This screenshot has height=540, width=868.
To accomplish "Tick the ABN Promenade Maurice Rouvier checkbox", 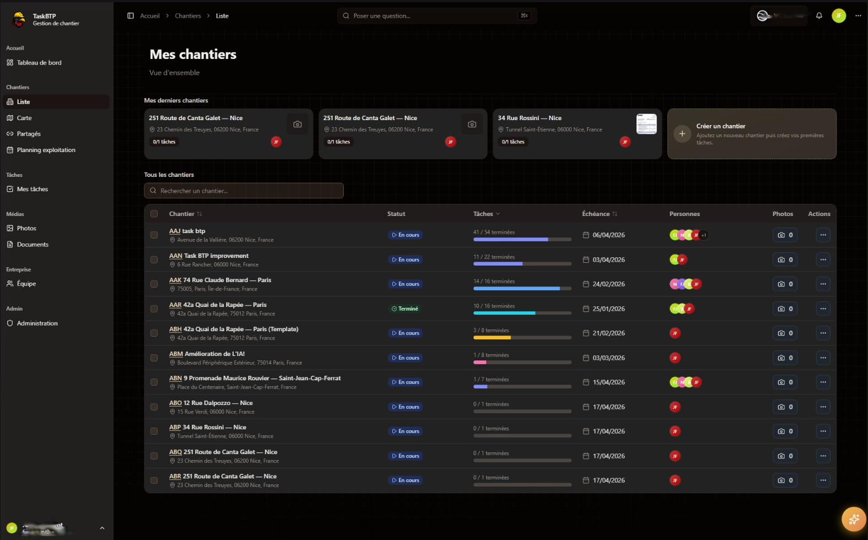I will pyautogui.click(x=154, y=382).
